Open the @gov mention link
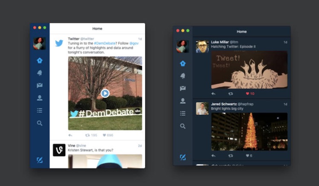The width and height of the screenshot is (319, 186). [x=134, y=43]
